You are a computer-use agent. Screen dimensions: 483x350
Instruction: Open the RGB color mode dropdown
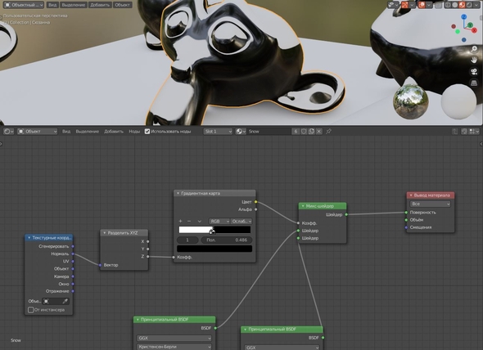tap(219, 222)
